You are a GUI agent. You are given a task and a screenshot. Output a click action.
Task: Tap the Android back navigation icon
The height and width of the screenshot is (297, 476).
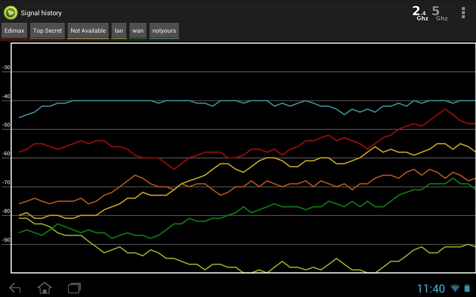pyautogui.click(x=15, y=288)
